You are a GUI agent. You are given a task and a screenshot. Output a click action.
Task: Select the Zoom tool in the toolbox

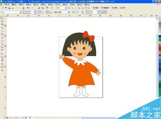coord(2,28)
